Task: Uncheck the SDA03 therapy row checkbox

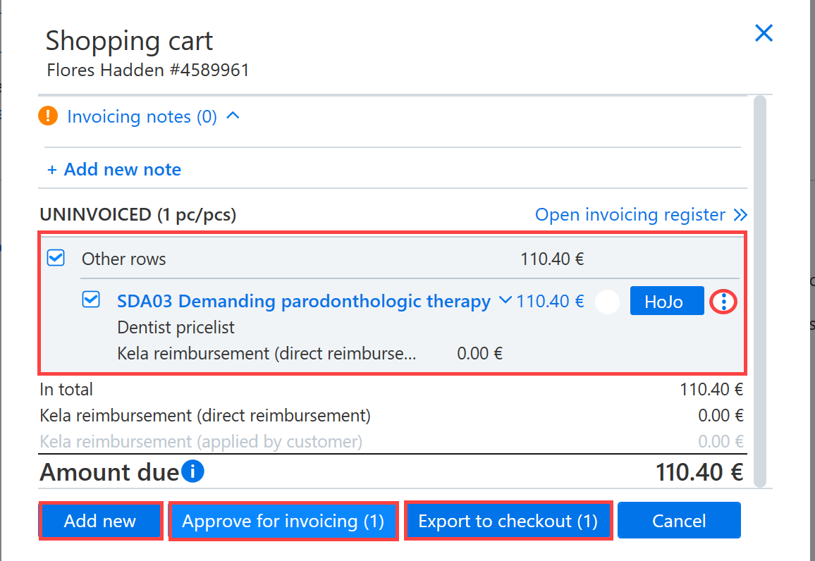Action: pos(91,300)
